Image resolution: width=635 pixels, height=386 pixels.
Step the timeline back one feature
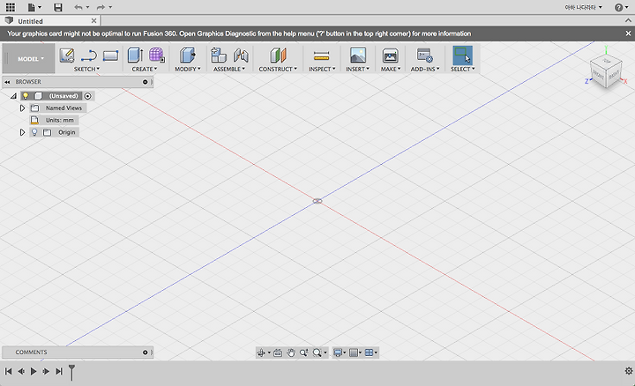21,371
